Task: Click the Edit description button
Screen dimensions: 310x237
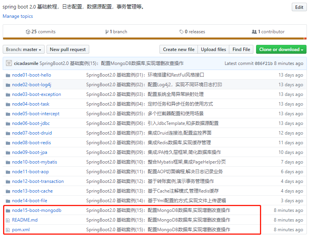Action: (299, 7)
